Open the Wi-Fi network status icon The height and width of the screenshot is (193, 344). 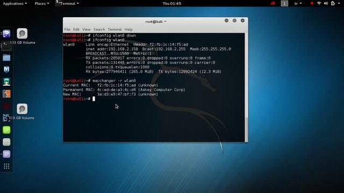pos(319,3)
